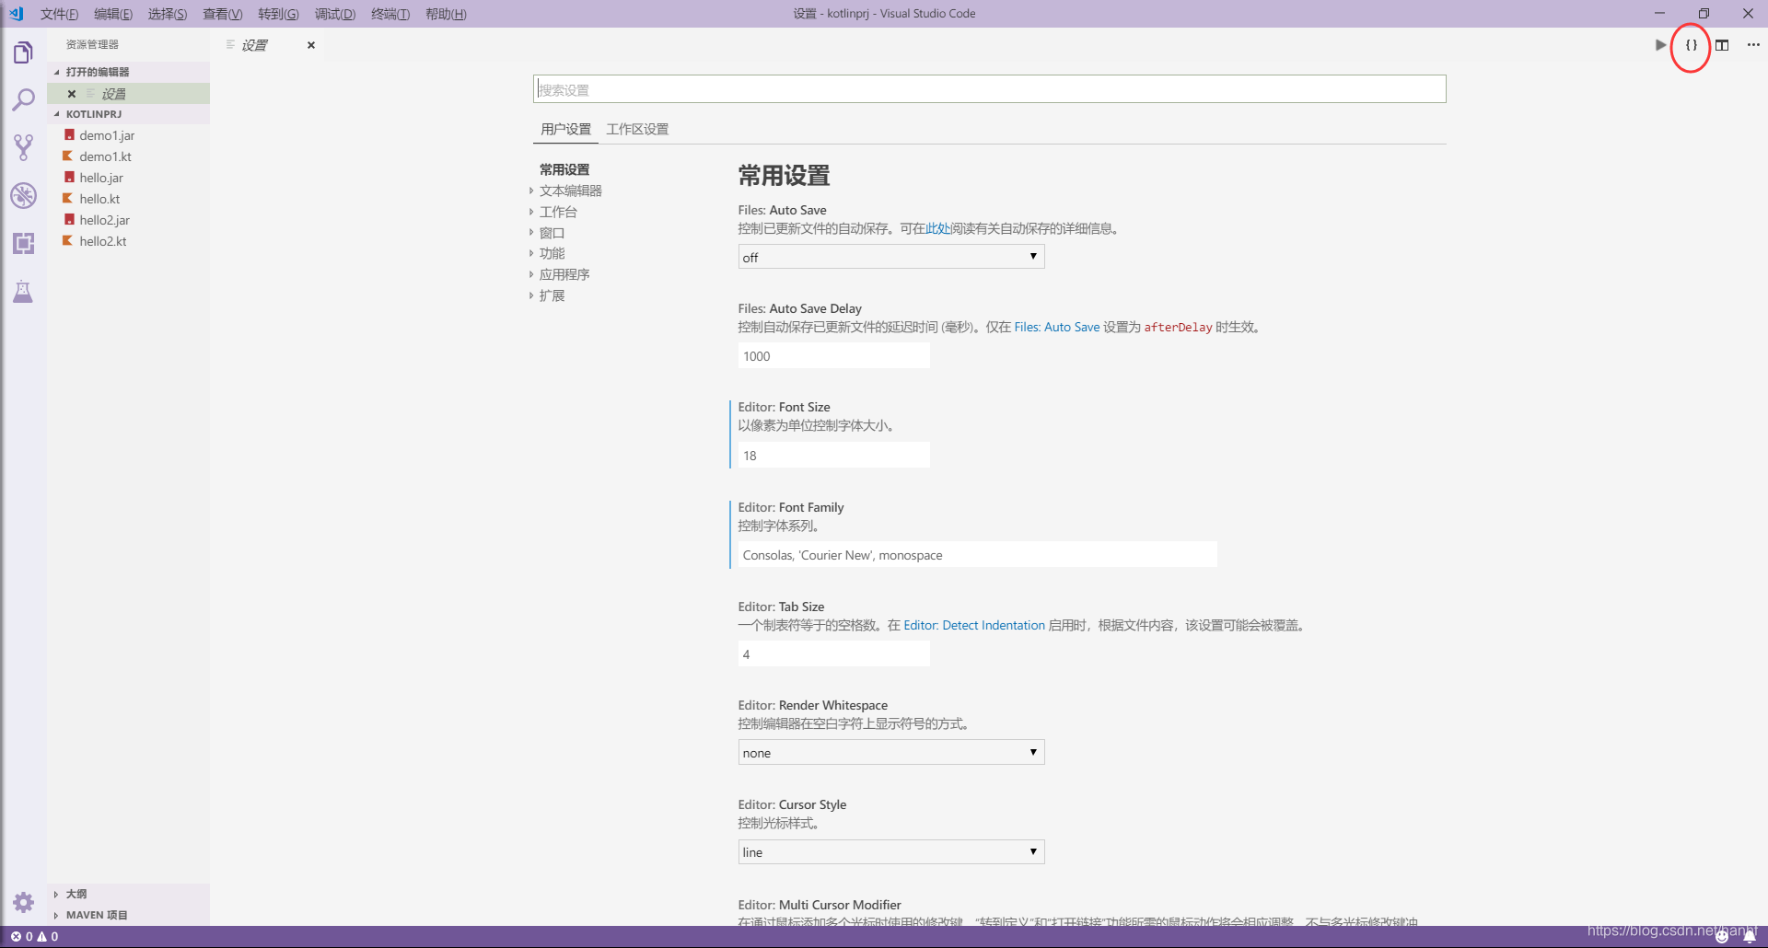Image resolution: width=1768 pixels, height=948 pixels.
Task: Open the Cursor Style dropdown
Action: click(x=891, y=851)
